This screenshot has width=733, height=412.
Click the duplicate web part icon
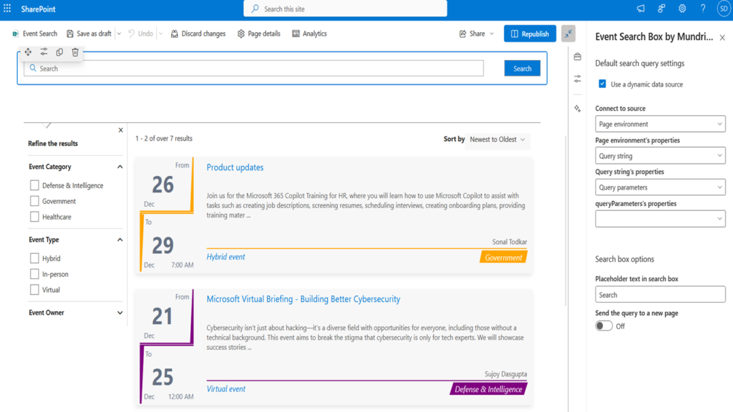click(59, 52)
